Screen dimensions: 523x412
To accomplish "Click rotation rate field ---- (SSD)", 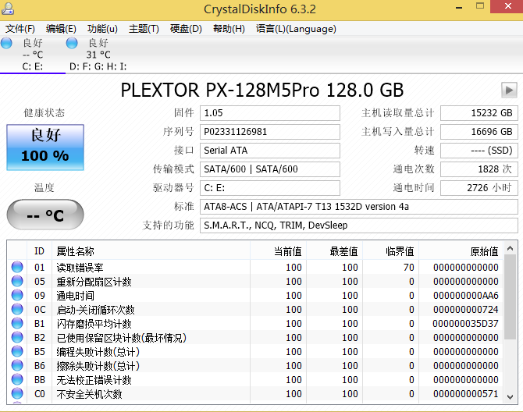I will (479, 151).
